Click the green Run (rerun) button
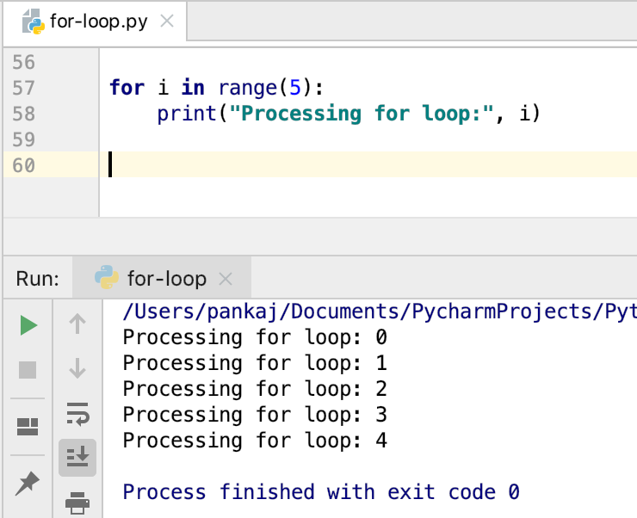Screen dimensions: 637x518 tap(28, 325)
